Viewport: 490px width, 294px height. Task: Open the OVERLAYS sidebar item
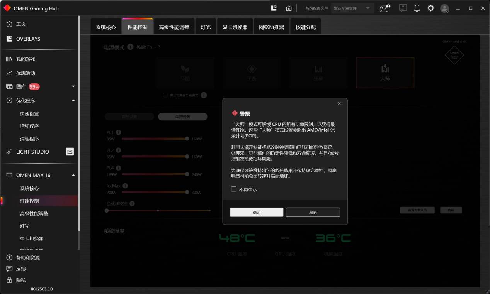pos(28,39)
